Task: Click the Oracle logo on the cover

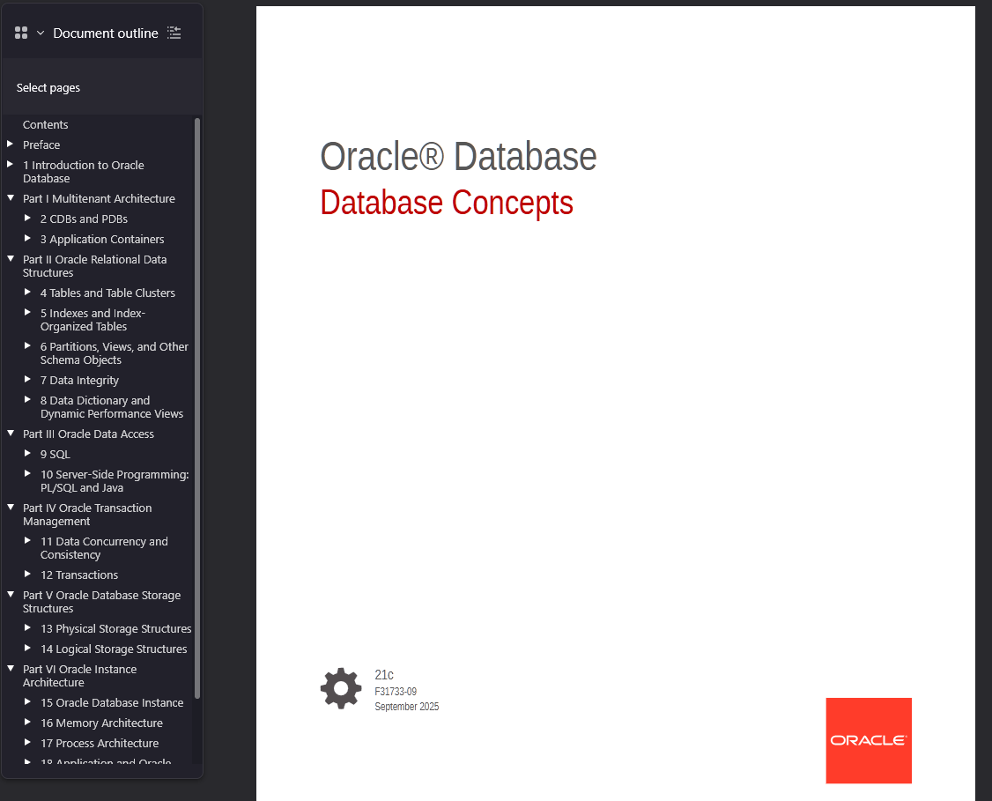Action: tap(868, 740)
